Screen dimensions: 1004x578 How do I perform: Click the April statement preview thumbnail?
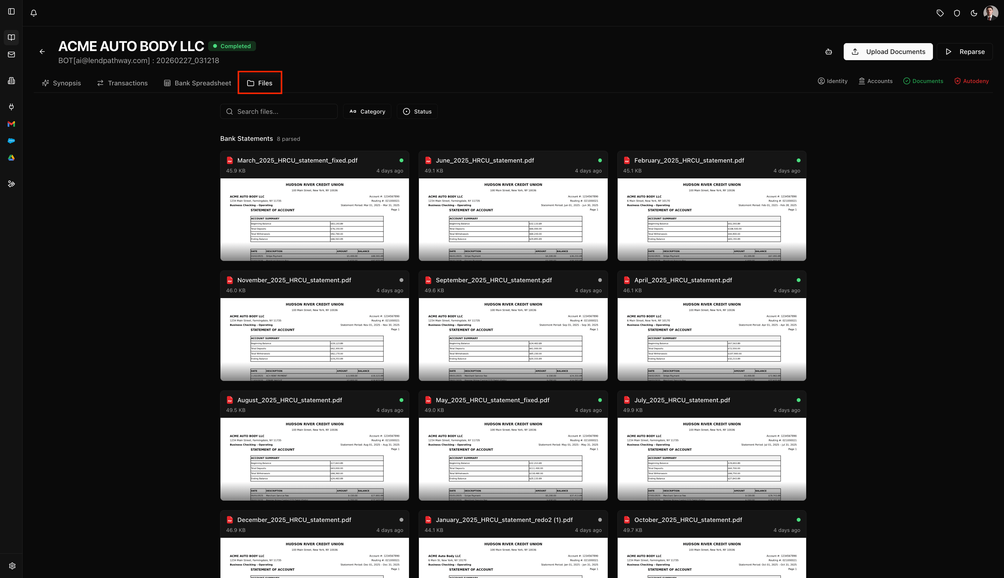[712, 339]
